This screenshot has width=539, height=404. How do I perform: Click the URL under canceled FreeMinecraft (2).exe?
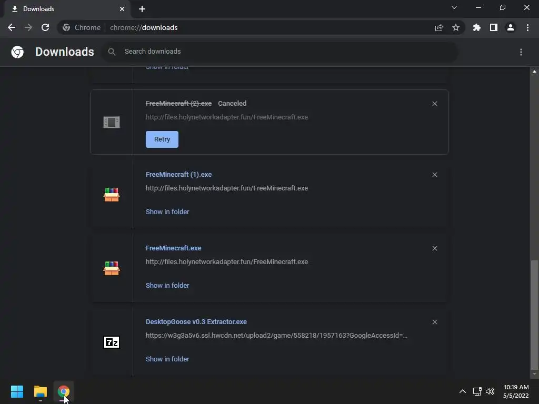pyautogui.click(x=227, y=117)
